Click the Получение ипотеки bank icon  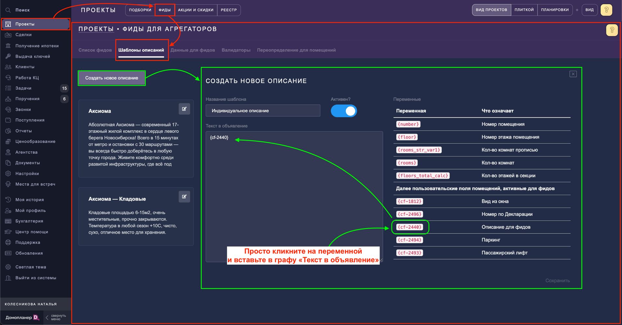pos(8,46)
